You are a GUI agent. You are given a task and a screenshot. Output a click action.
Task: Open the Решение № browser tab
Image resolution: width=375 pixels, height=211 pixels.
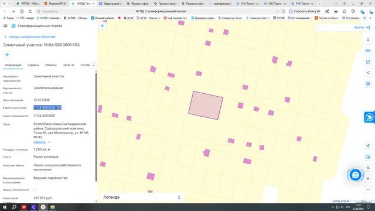pyautogui.click(x=56, y=4)
